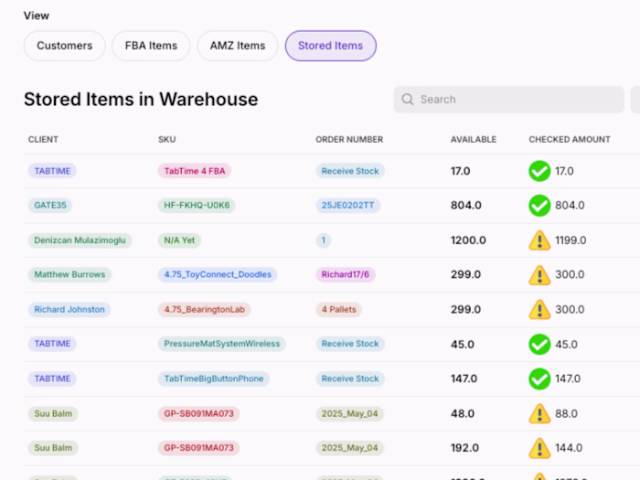Image resolution: width=640 pixels, height=480 pixels.
Task: Click the TabTime 4 FBA SKU tag
Action: [x=195, y=171]
